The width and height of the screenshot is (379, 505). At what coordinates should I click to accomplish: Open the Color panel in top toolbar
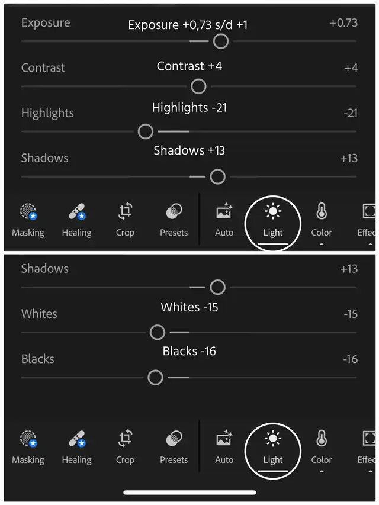click(x=322, y=219)
